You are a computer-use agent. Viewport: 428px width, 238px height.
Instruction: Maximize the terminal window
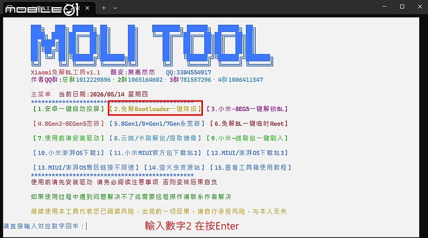[x=402, y=7]
